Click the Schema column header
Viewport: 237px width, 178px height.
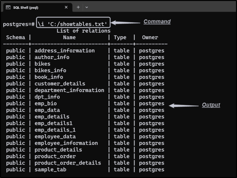tap(16, 37)
